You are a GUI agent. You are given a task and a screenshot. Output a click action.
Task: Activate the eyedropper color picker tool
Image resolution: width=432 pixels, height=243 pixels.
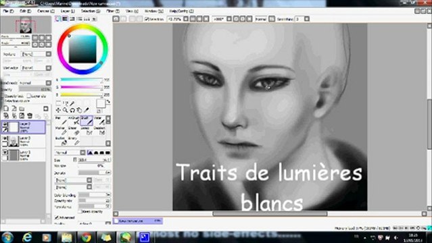tap(87, 110)
